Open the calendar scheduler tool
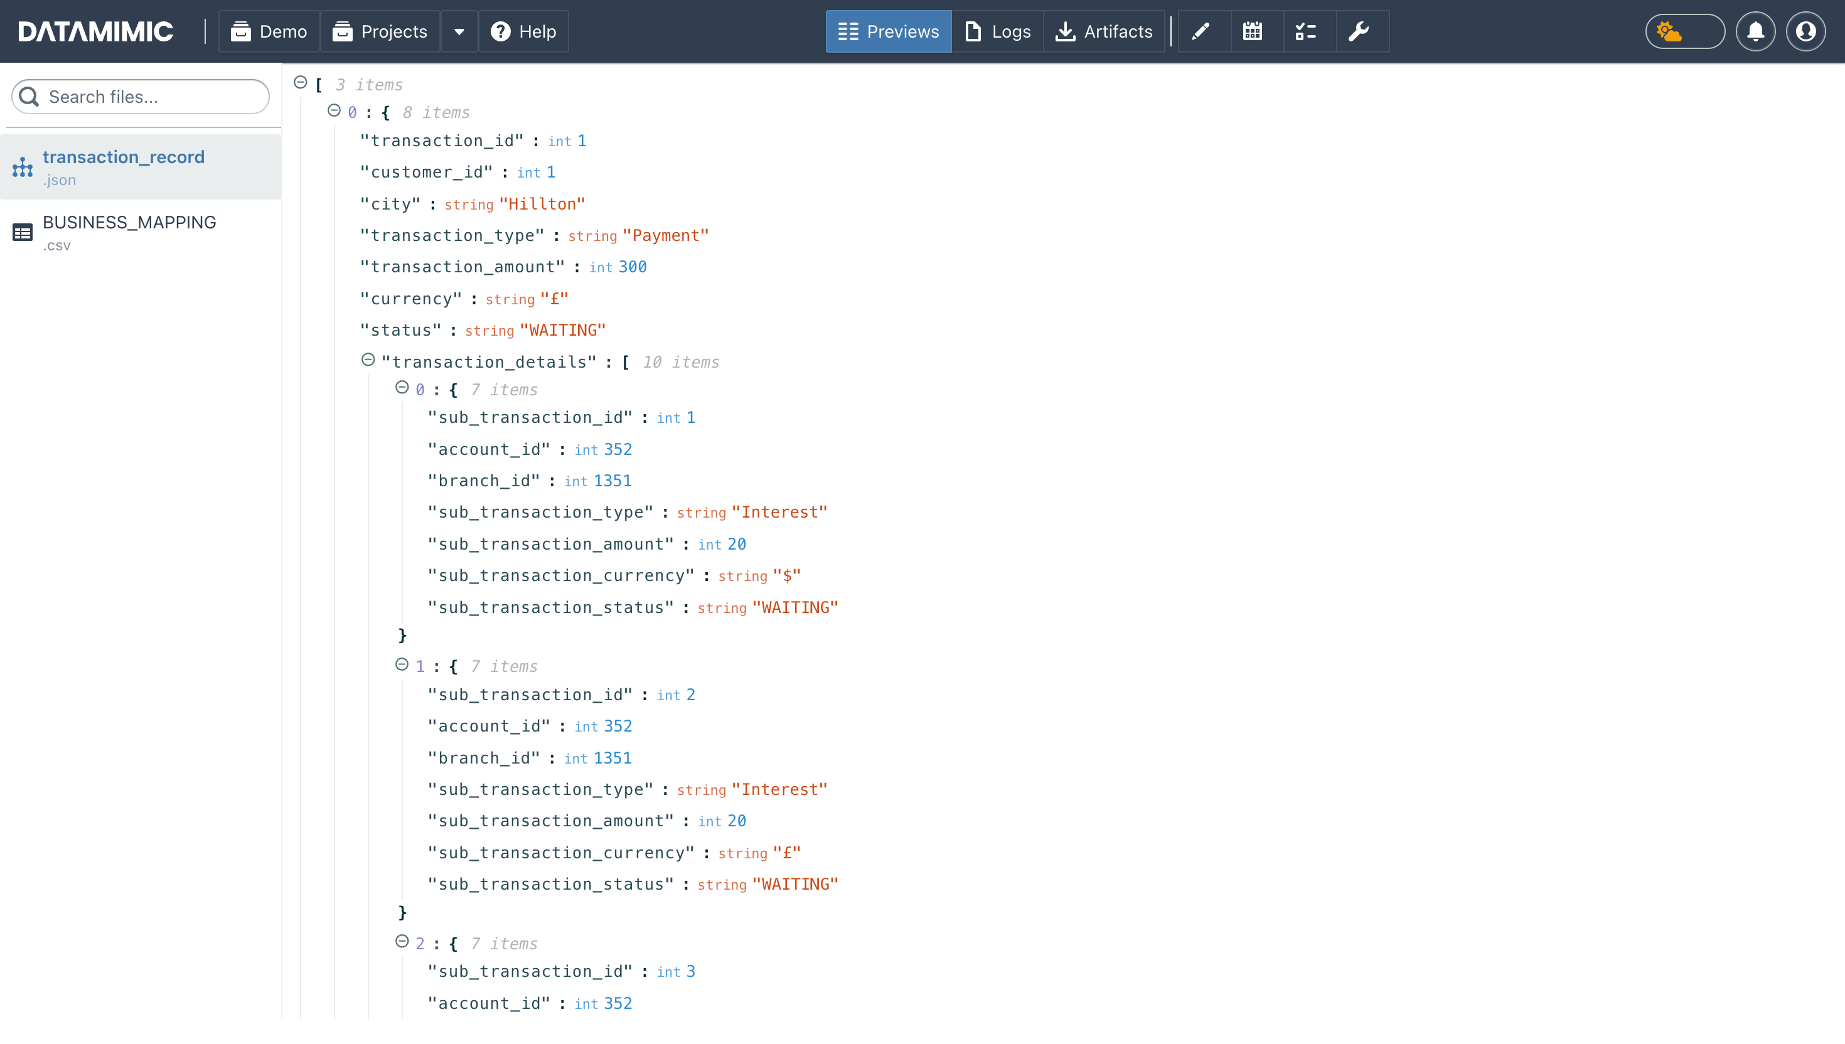The image size is (1845, 1044). click(1253, 31)
